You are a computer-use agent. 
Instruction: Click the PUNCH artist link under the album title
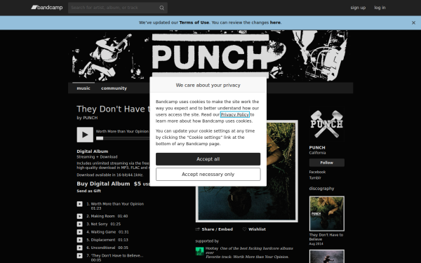[91, 118]
